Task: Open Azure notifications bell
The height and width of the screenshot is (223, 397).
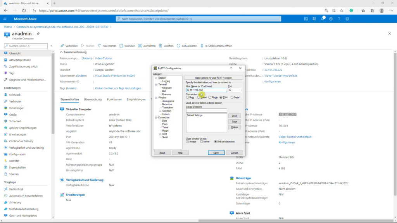Action: coord(323,19)
